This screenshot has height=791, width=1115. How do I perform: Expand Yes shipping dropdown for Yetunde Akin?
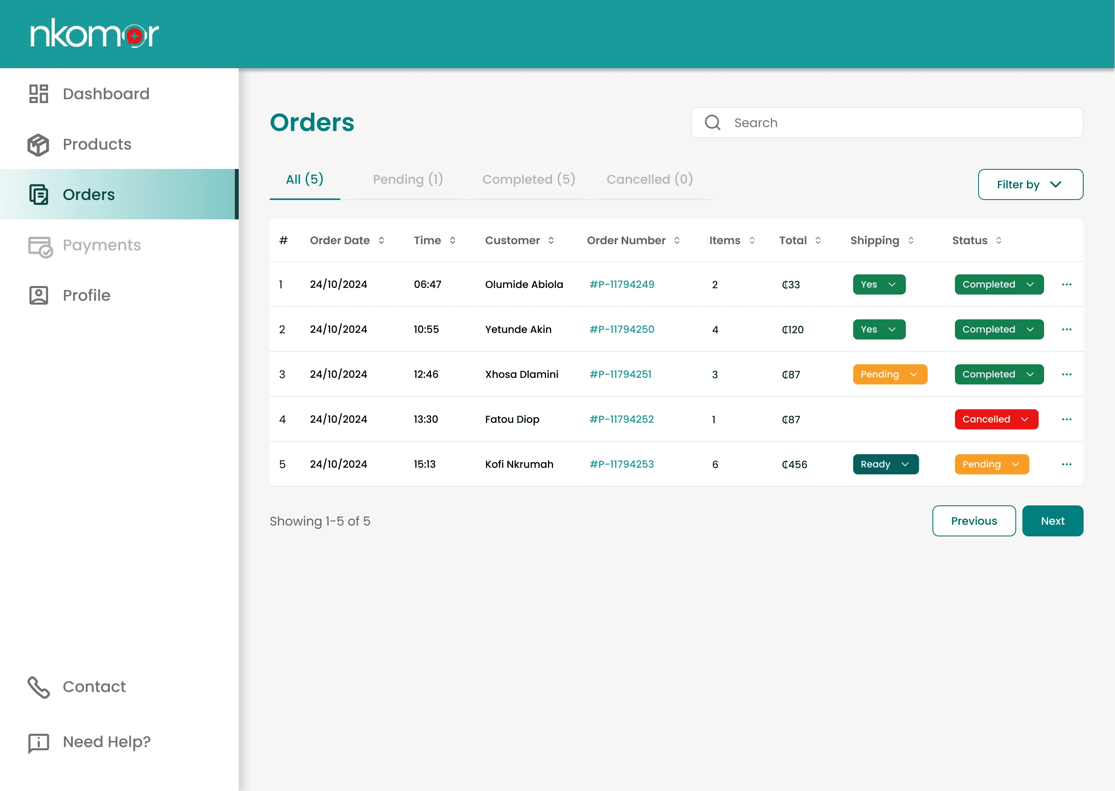[x=879, y=329]
